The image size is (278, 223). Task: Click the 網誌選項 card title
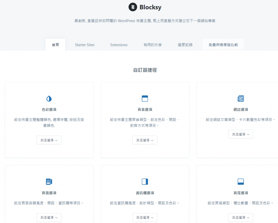pos(241,109)
